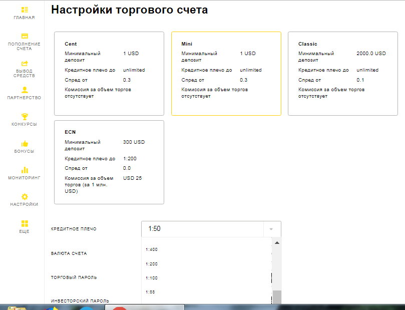
Task: Click the Мониторинг sidebar label
Action: [x=24, y=178]
